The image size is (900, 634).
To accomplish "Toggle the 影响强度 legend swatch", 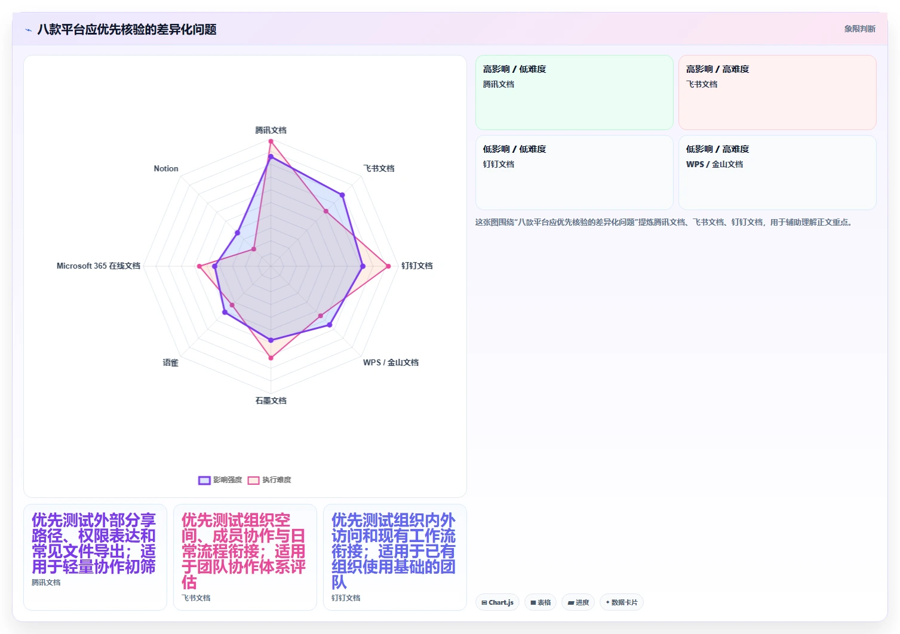I will 204,480.
